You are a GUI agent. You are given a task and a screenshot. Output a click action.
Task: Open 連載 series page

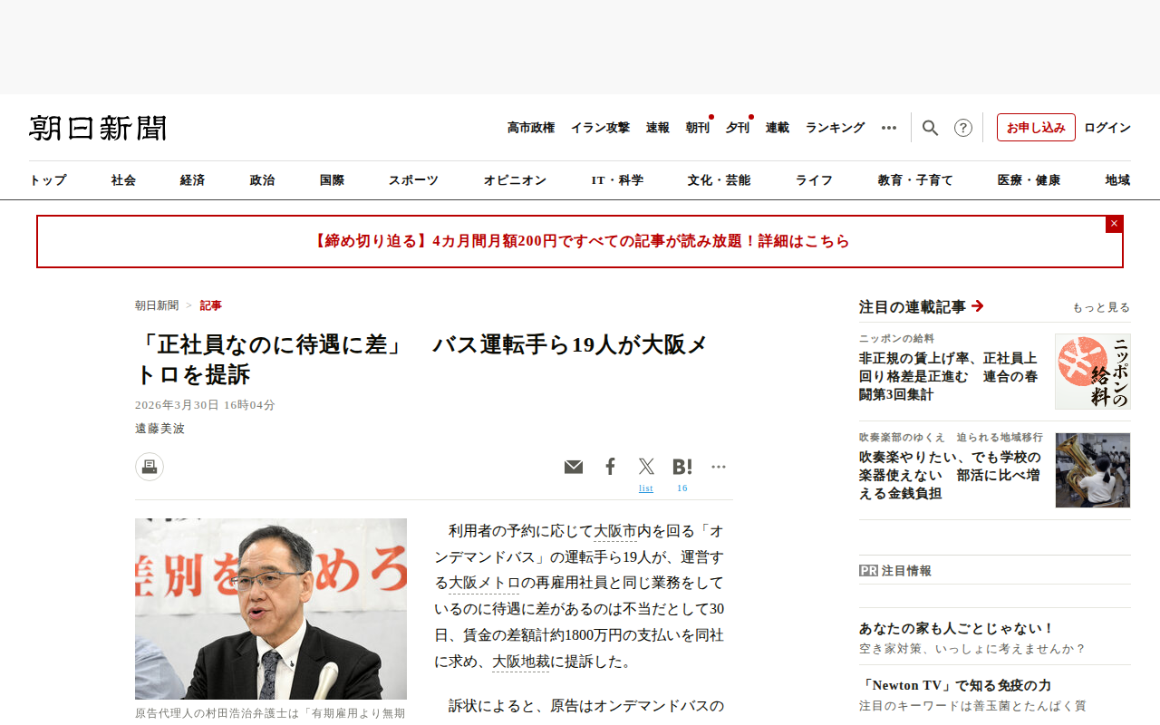click(x=778, y=128)
